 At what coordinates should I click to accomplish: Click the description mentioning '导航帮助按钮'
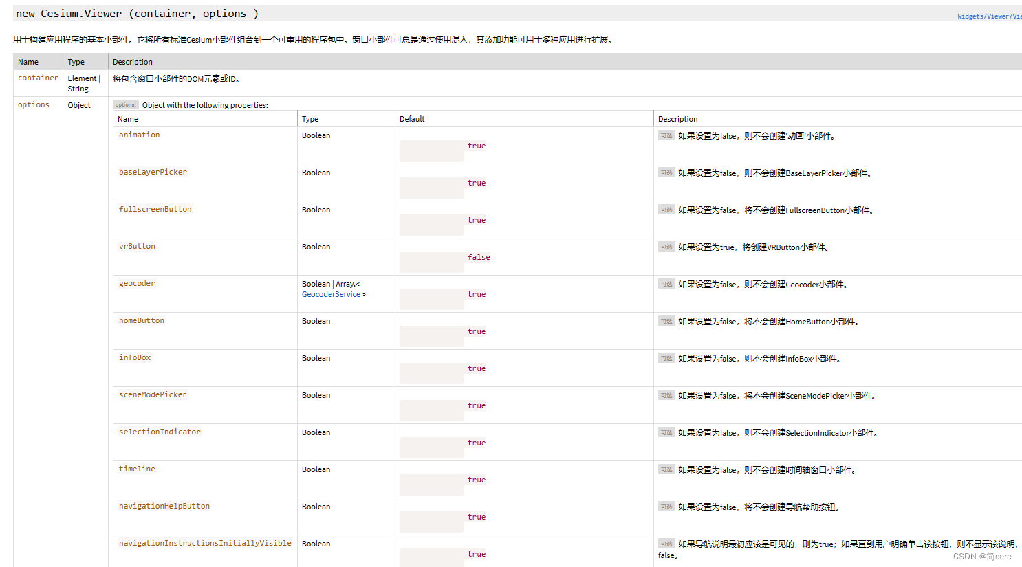coord(759,507)
